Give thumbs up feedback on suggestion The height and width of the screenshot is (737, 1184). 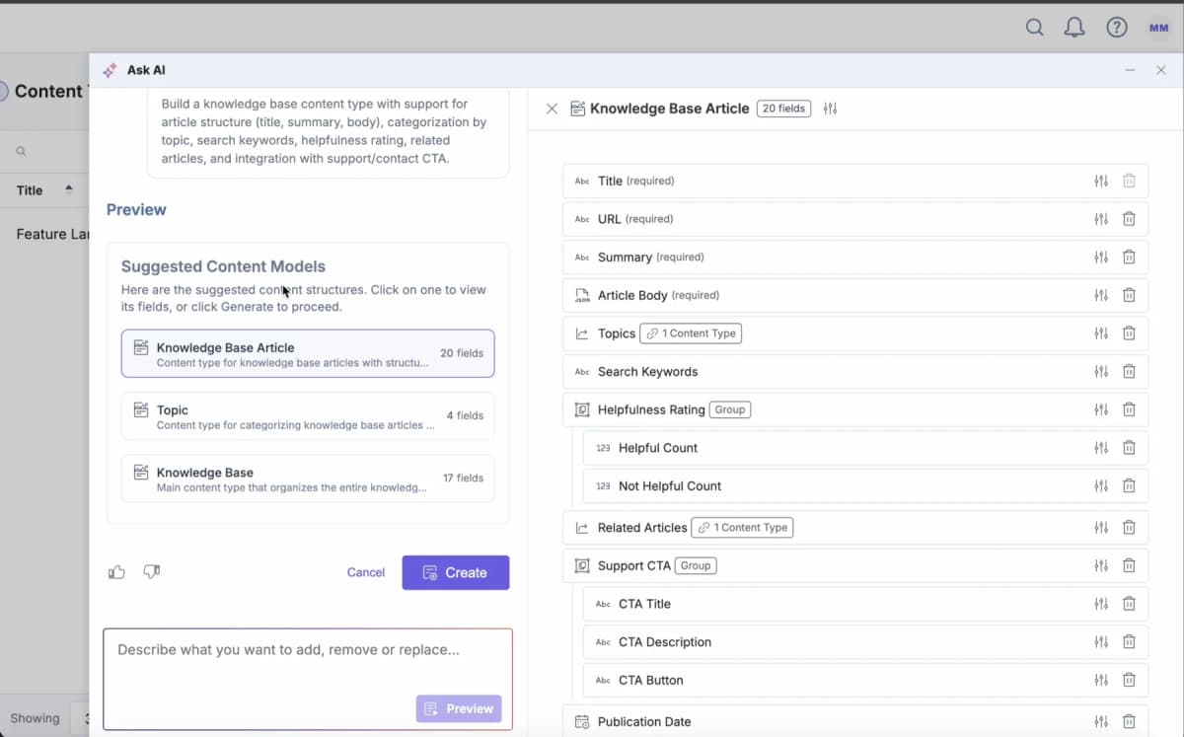click(116, 572)
